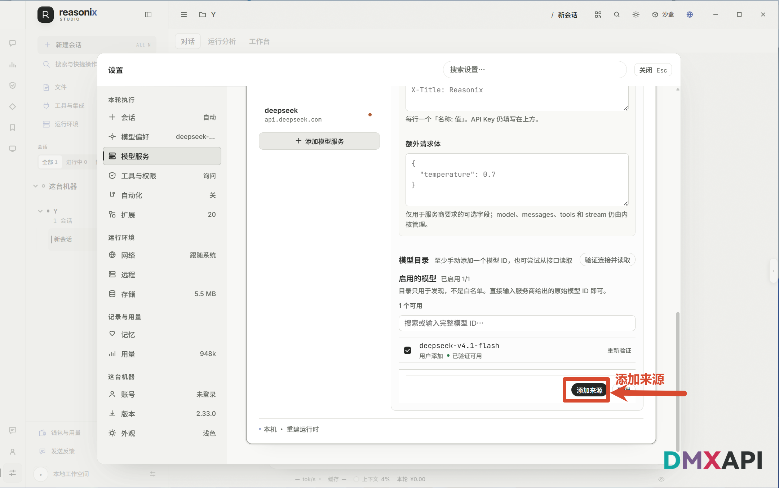Click the 重建运行时 link
Viewport: 779px width, 488px height.
coord(302,429)
